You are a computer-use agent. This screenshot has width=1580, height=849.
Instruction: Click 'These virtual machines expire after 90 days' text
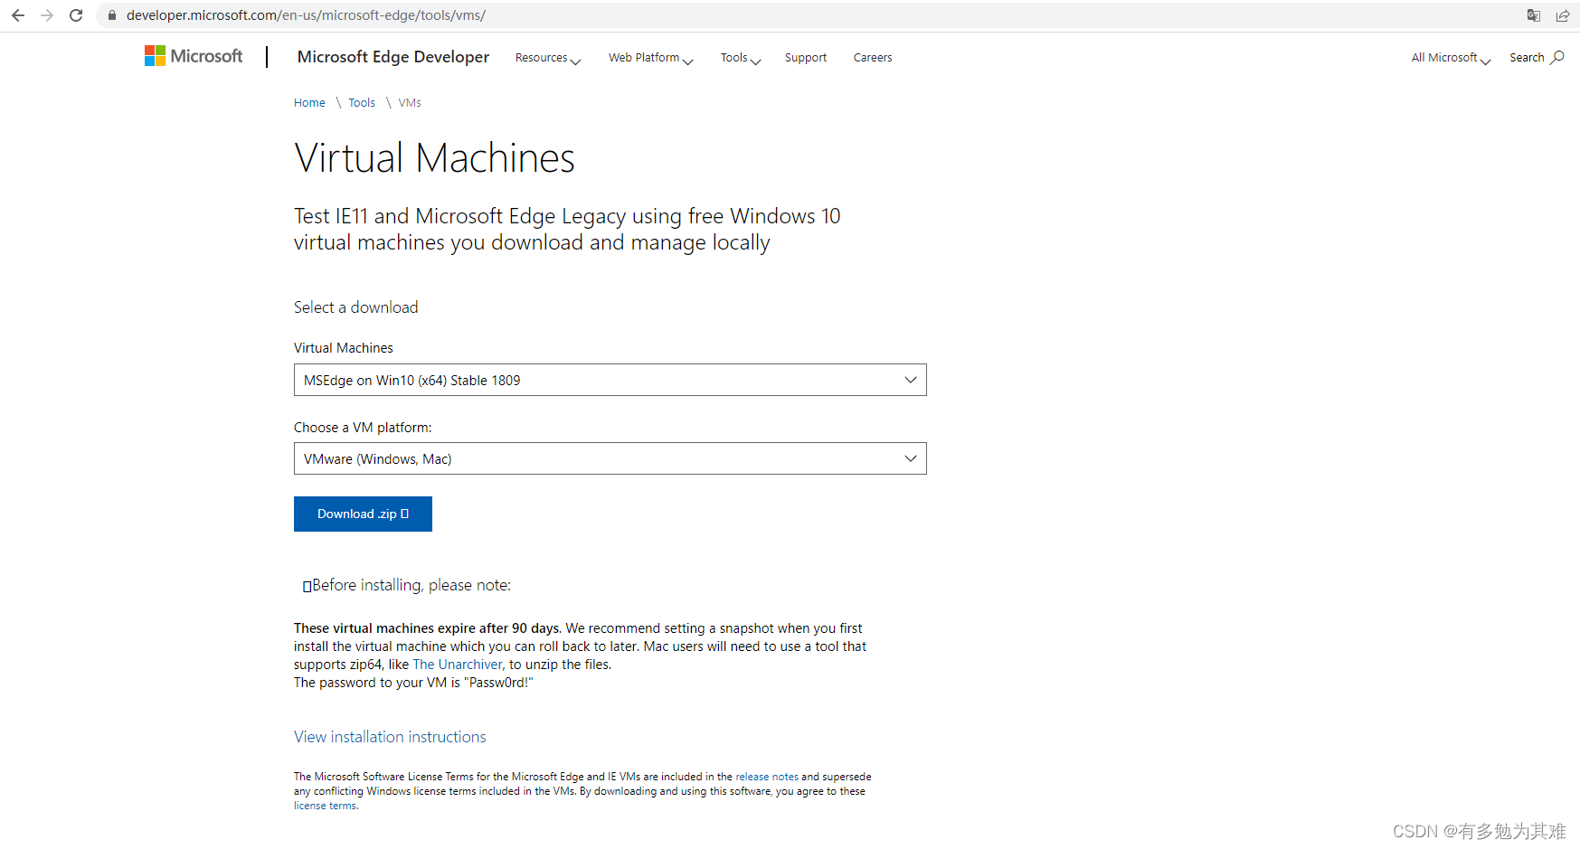tap(427, 628)
